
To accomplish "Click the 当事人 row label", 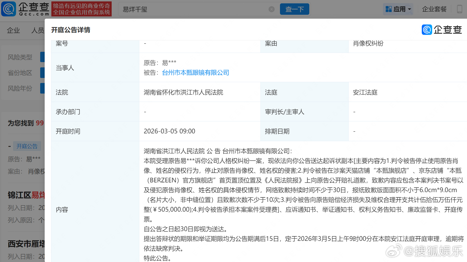I will point(65,68).
